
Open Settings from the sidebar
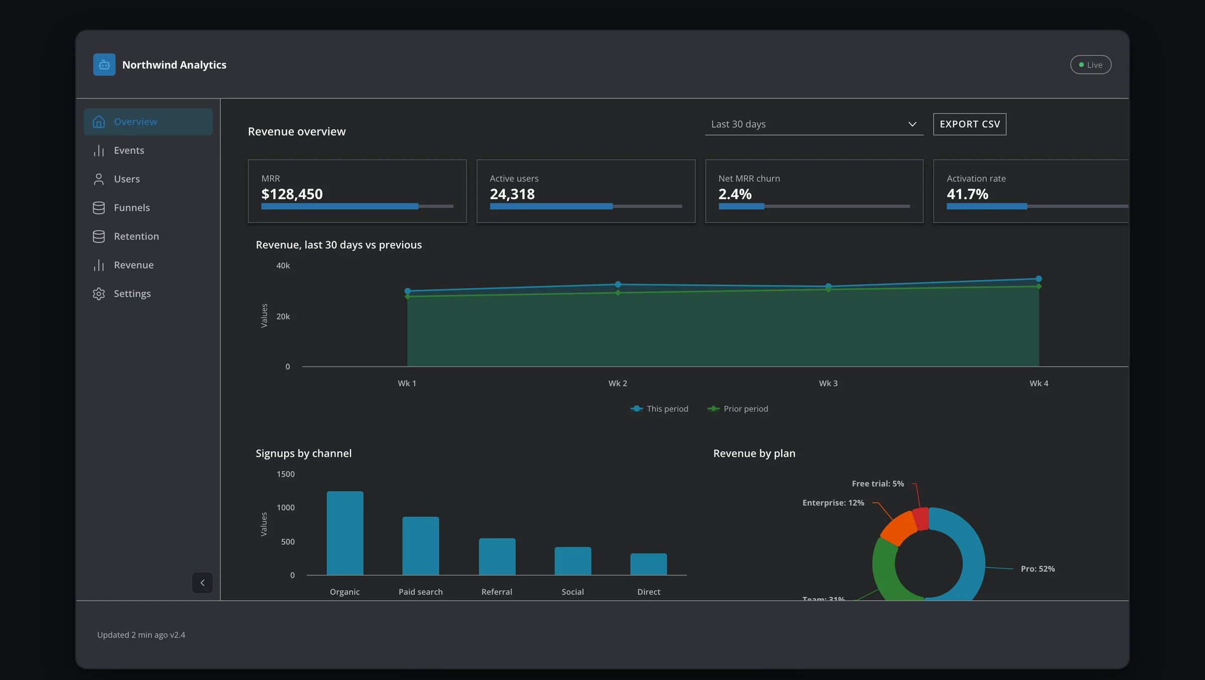[148, 293]
